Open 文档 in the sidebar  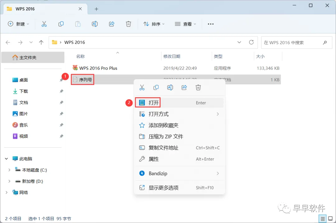point(20,102)
